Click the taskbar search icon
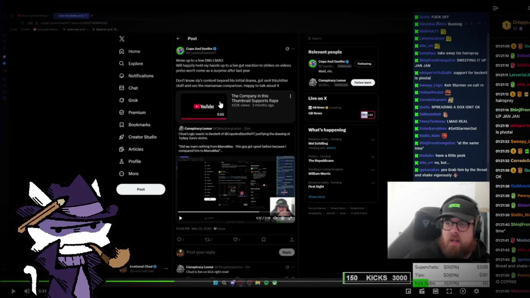The width and height of the screenshot is (530, 298). coord(224,283)
